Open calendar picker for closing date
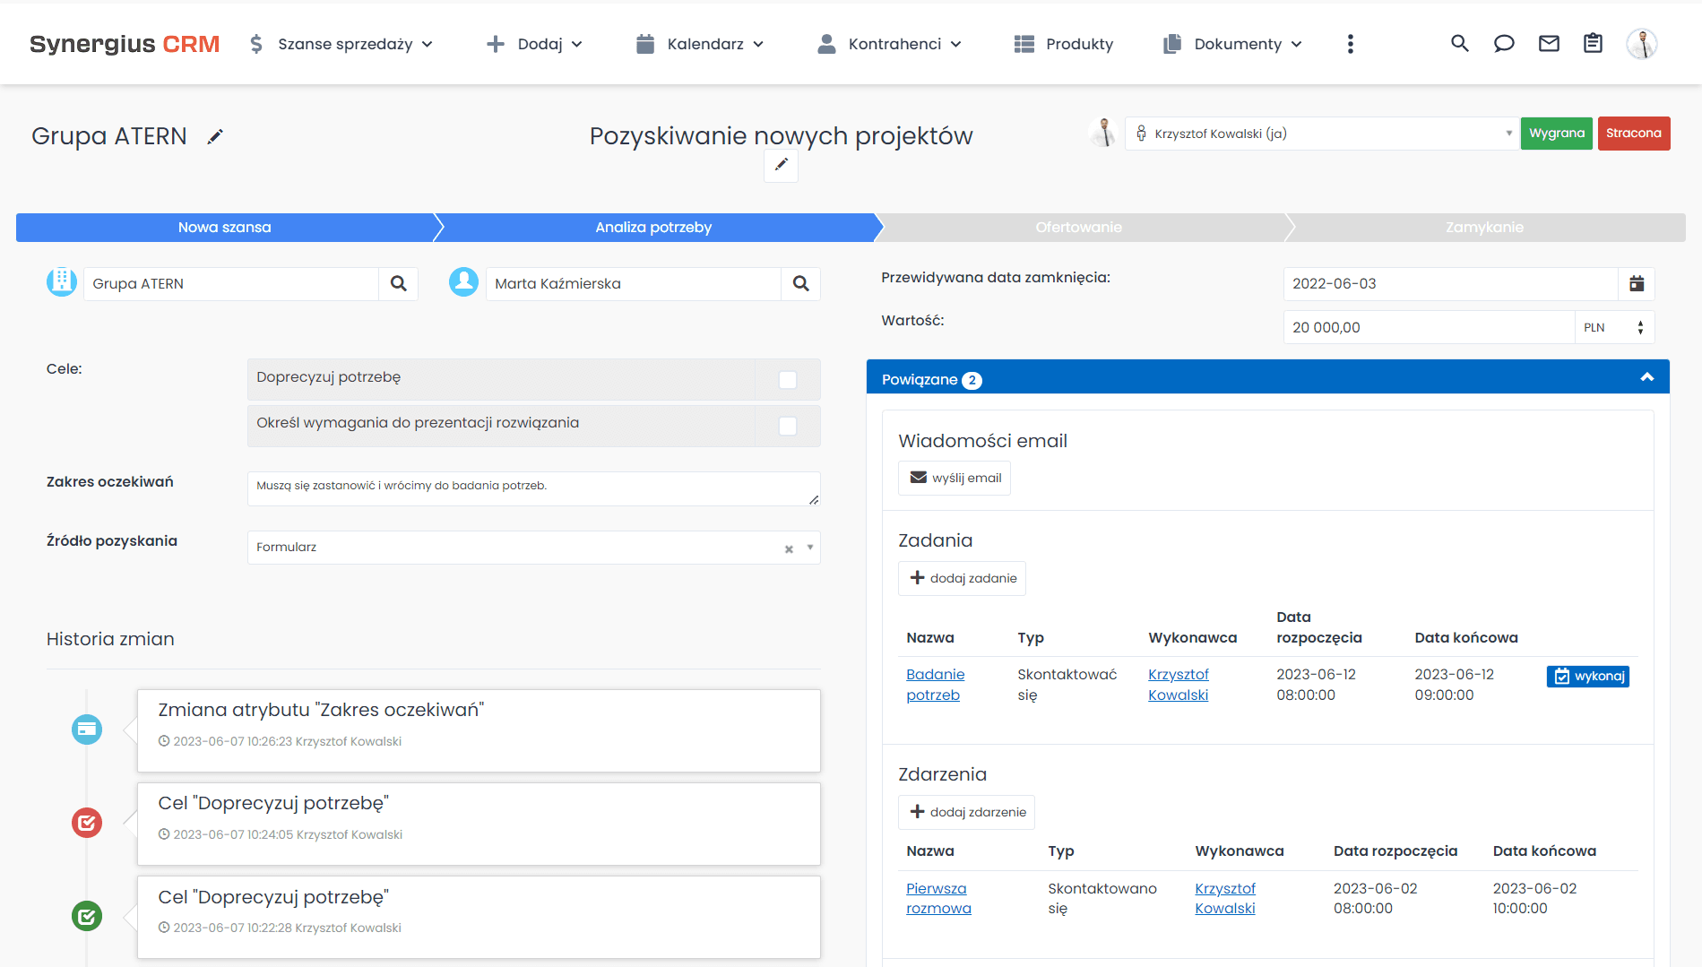1702x967 pixels. pyautogui.click(x=1636, y=284)
